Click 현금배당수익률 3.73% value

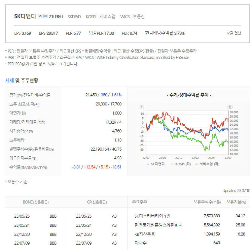[165, 33]
